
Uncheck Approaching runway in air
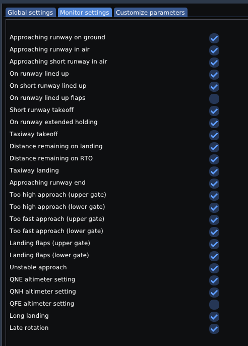tap(214, 50)
